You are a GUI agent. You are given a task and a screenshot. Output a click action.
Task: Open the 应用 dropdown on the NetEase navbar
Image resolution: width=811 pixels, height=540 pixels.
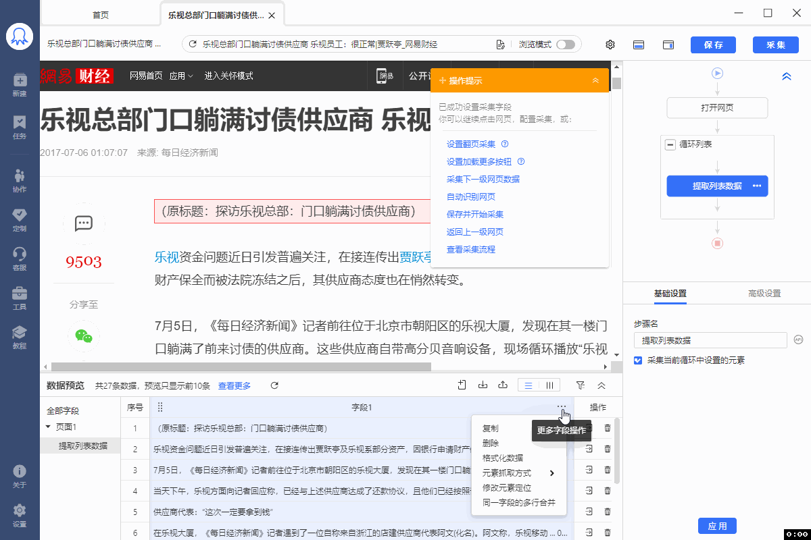181,76
